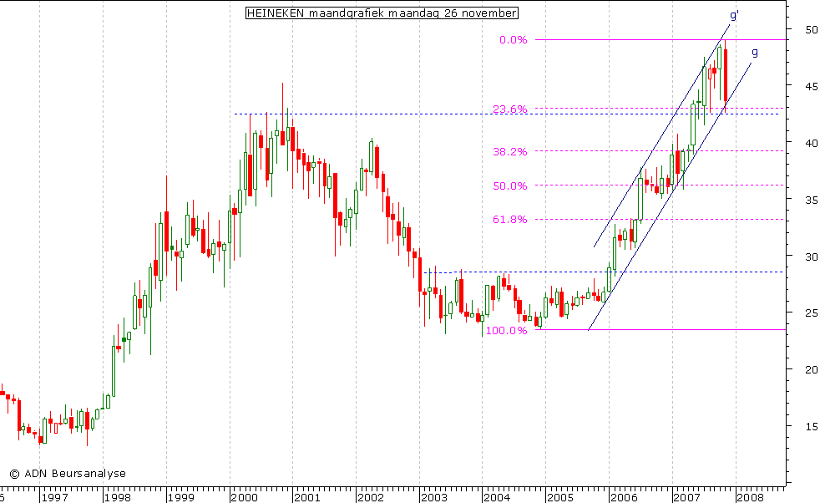Click the '38.2%' Fibonacci label
820x503 pixels.
click(x=510, y=152)
